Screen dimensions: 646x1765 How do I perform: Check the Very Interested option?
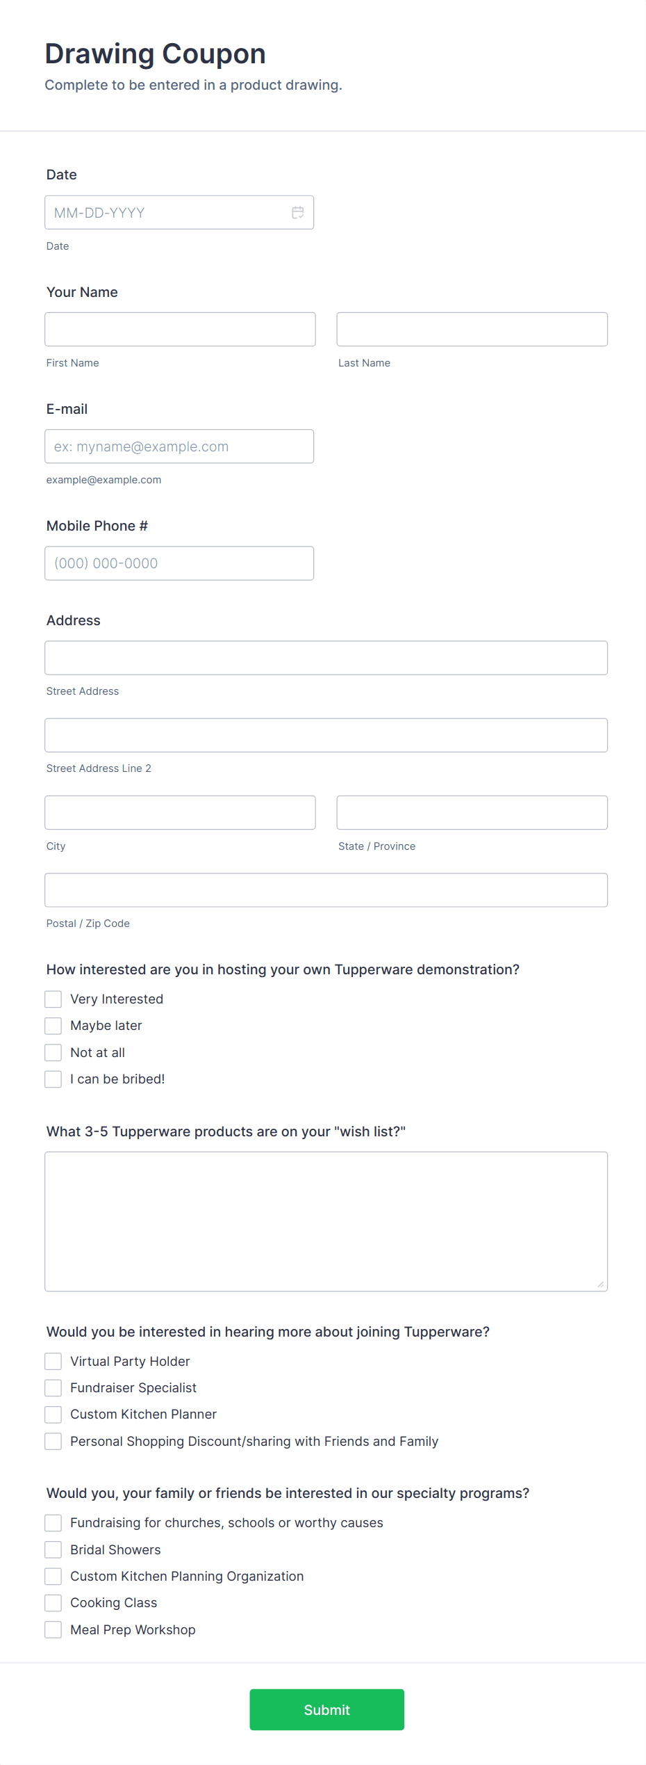53,999
